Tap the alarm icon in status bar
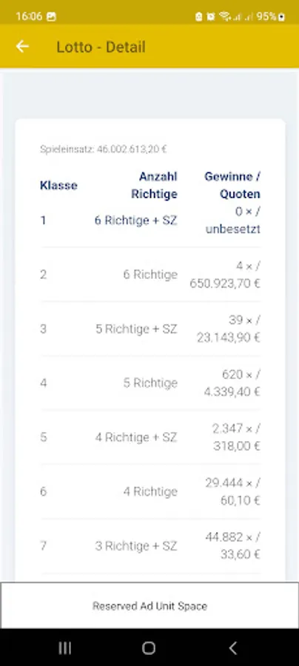The height and width of the screenshot is (666, 299). pyautogui.click(x=210, y=16)
